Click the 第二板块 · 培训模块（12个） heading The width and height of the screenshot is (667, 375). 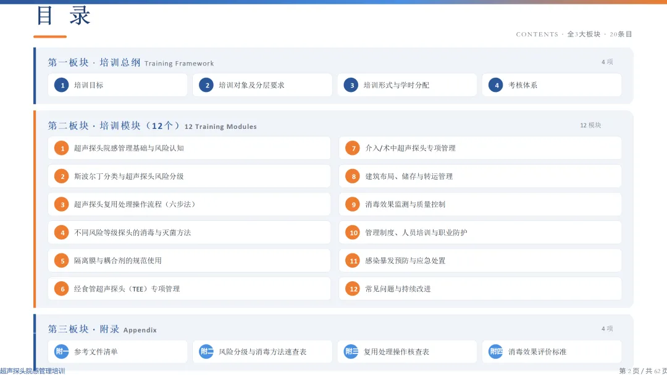(x=114, y=126)
